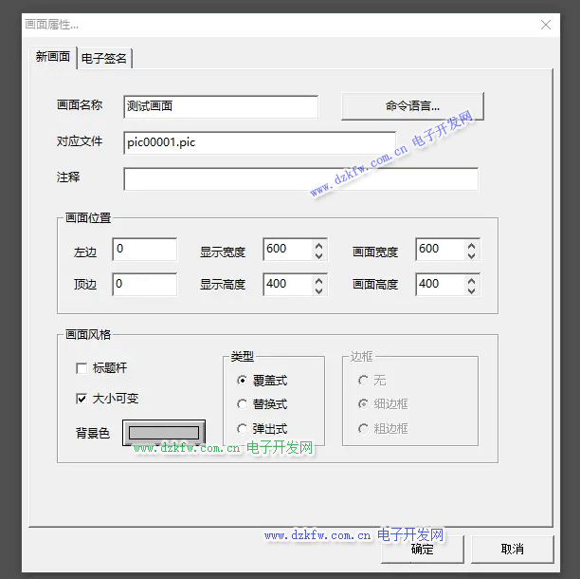Decrease the 显示高度 spinner value
Viewport: 580px width, 579px height.
pos(318,289)
